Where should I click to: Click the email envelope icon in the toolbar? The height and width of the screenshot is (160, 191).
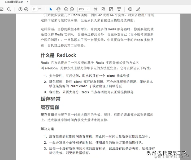[x=2, y=9]
